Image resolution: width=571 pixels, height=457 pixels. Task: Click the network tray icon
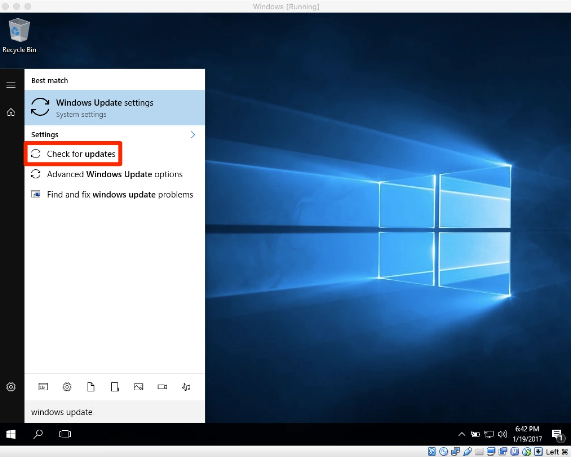[x=489, y=434]
